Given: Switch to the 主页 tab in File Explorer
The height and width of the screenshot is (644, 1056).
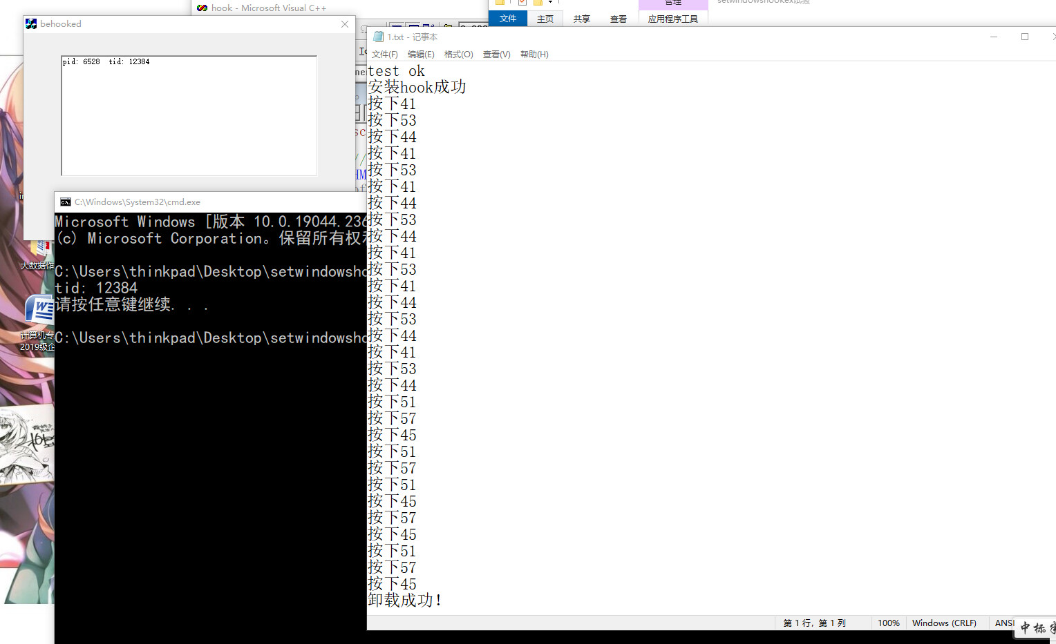Looking at the screenshot, I should (x=545, y=19).
